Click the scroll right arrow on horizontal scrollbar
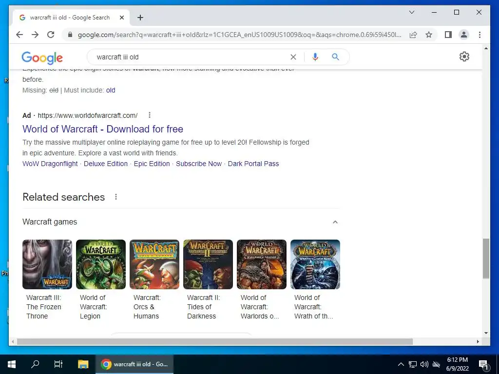The height and width of the screenshot is (374, 499). click(478, 342)
